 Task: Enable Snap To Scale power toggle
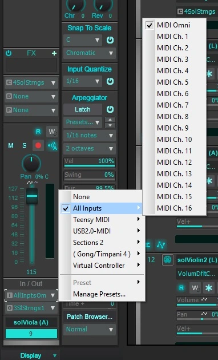(x=110, y=40)
